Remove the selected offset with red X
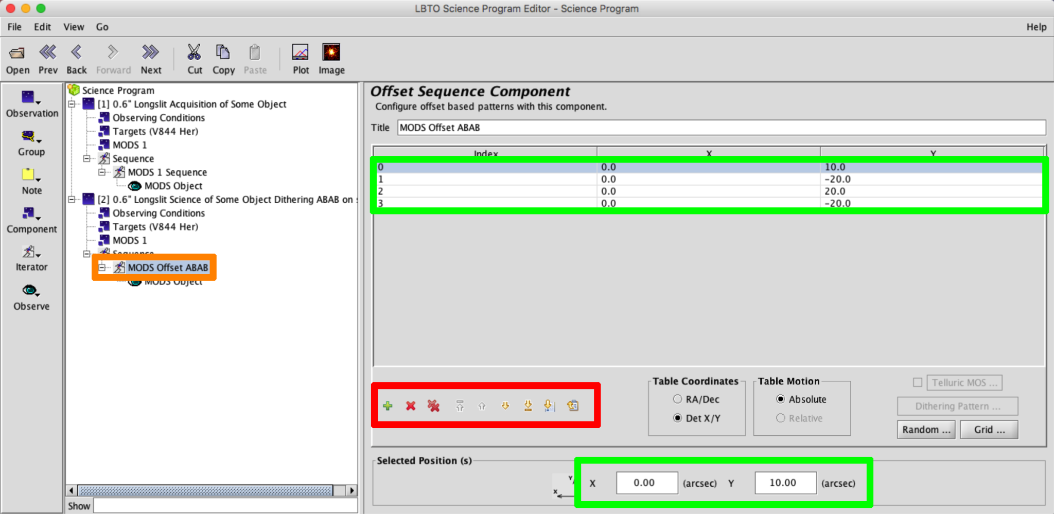This screenshot has height=514, width=1054. tap(411, 406)
